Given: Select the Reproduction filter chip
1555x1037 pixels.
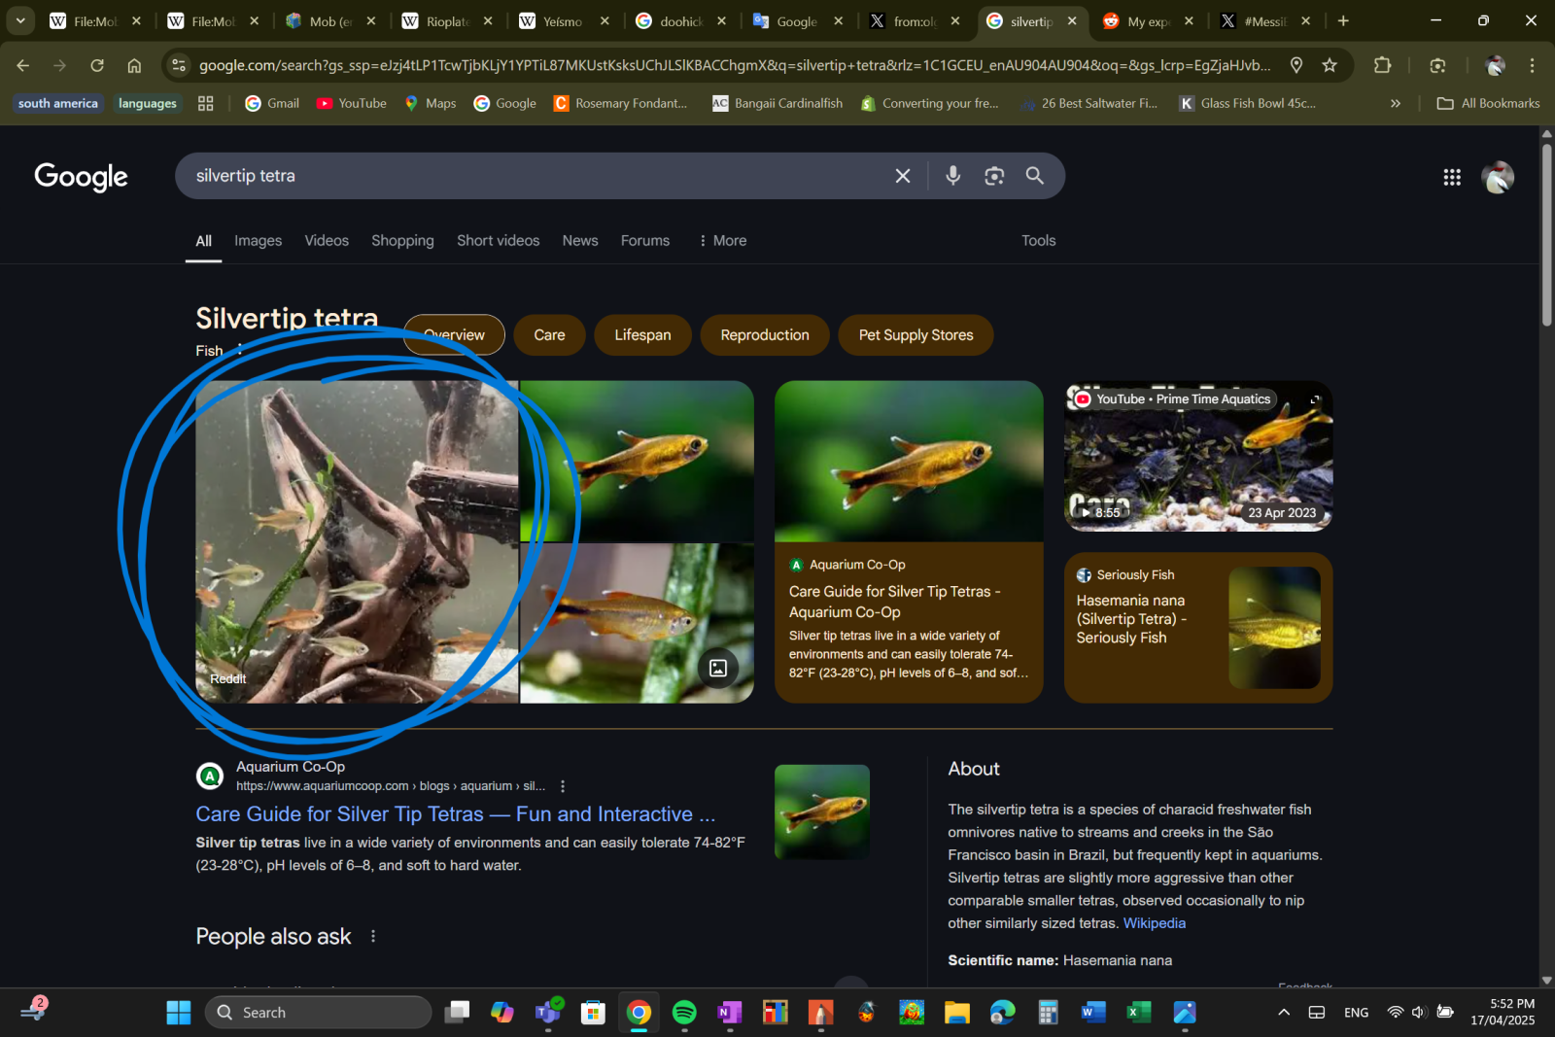Looking at the screenshot, I should (x=764, y=334).
